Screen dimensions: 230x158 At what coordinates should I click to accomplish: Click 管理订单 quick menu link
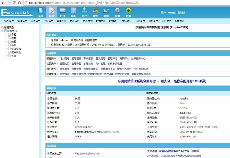[109, 74]
